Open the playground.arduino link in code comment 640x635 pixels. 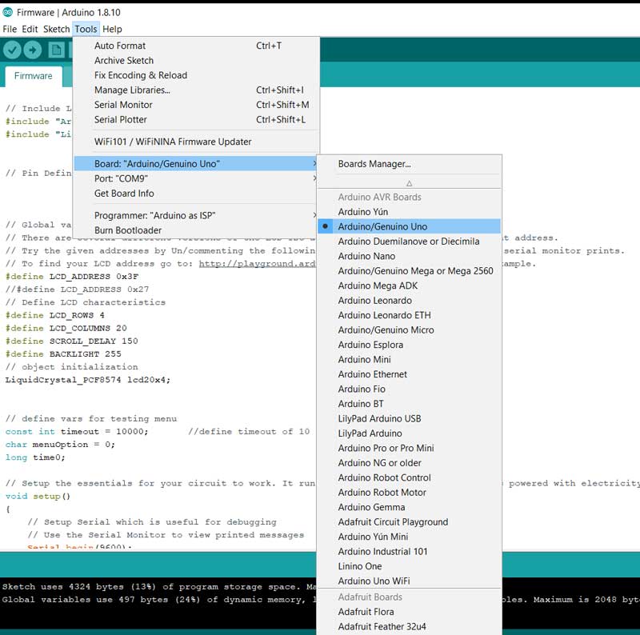(257, 264)
